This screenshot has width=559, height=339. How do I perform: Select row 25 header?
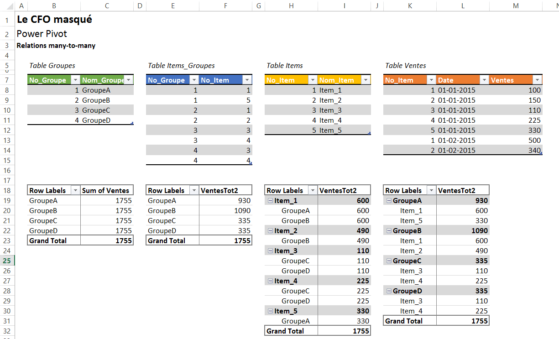7,261
